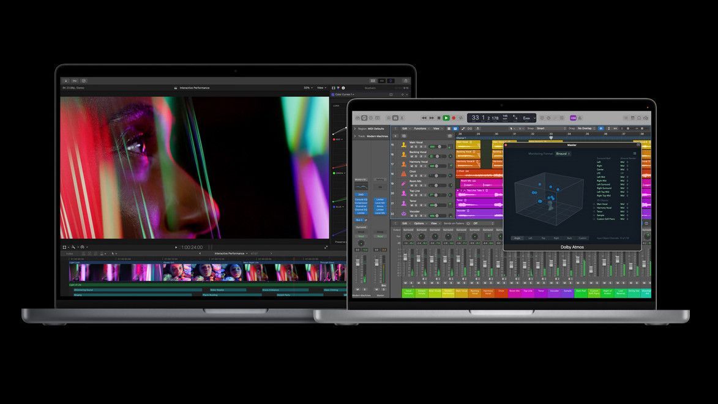Move the Main Vocal mixer channel fader
The width and height of the screenshot is (718, 404).
click(x=458, y=258)
